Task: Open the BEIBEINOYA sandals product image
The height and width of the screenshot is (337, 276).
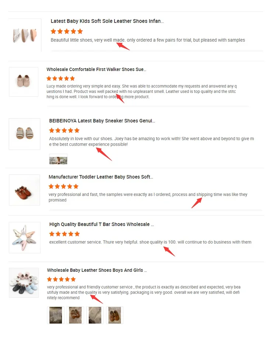Action: pyautogui.click(x=24, y=134)
